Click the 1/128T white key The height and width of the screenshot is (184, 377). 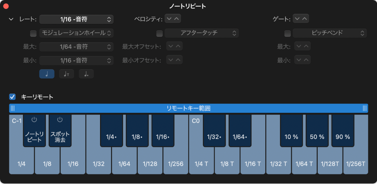(x=330, y=164)
